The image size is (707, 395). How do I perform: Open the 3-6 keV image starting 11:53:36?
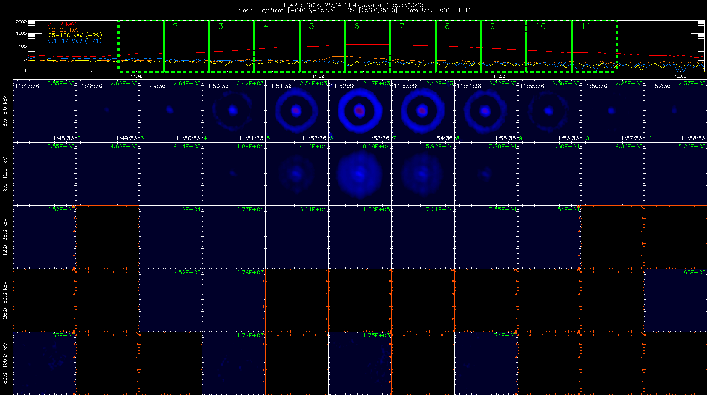tap(423, 111)
